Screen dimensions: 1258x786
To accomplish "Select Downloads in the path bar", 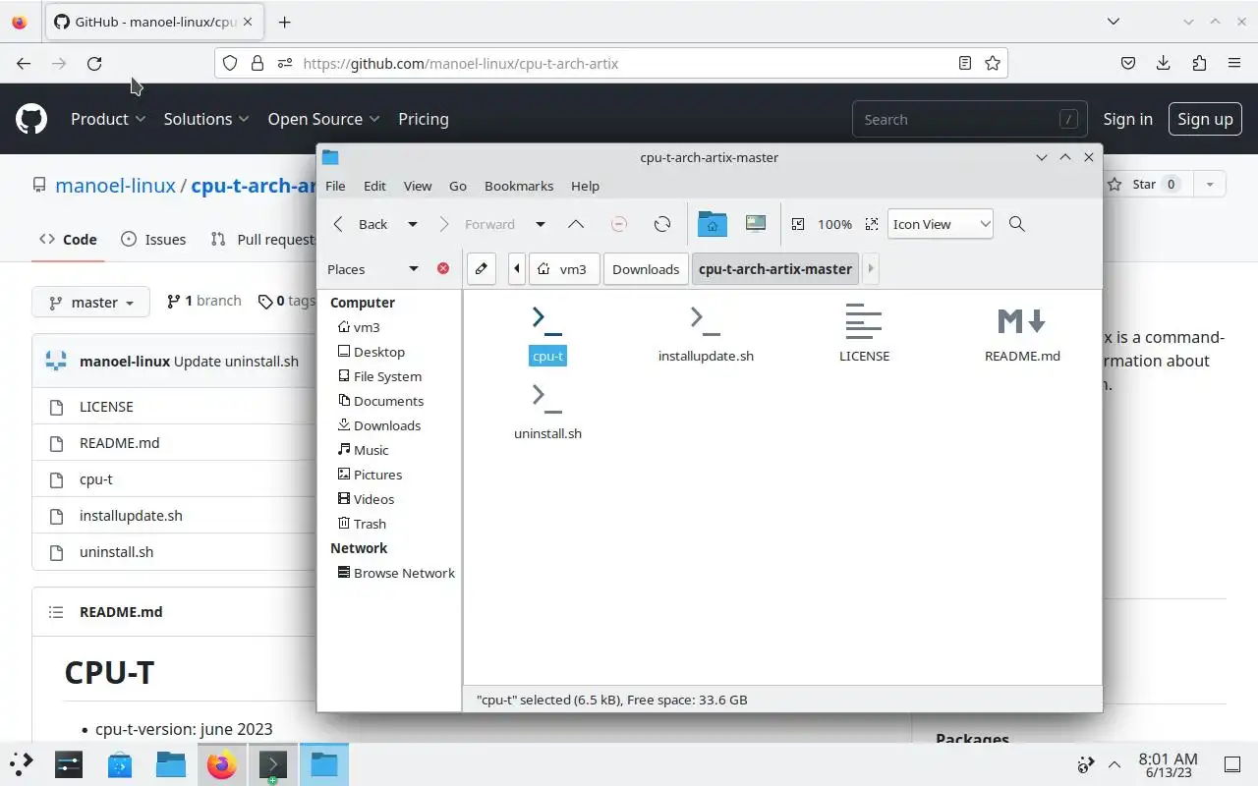I will [x=646, y=268].
